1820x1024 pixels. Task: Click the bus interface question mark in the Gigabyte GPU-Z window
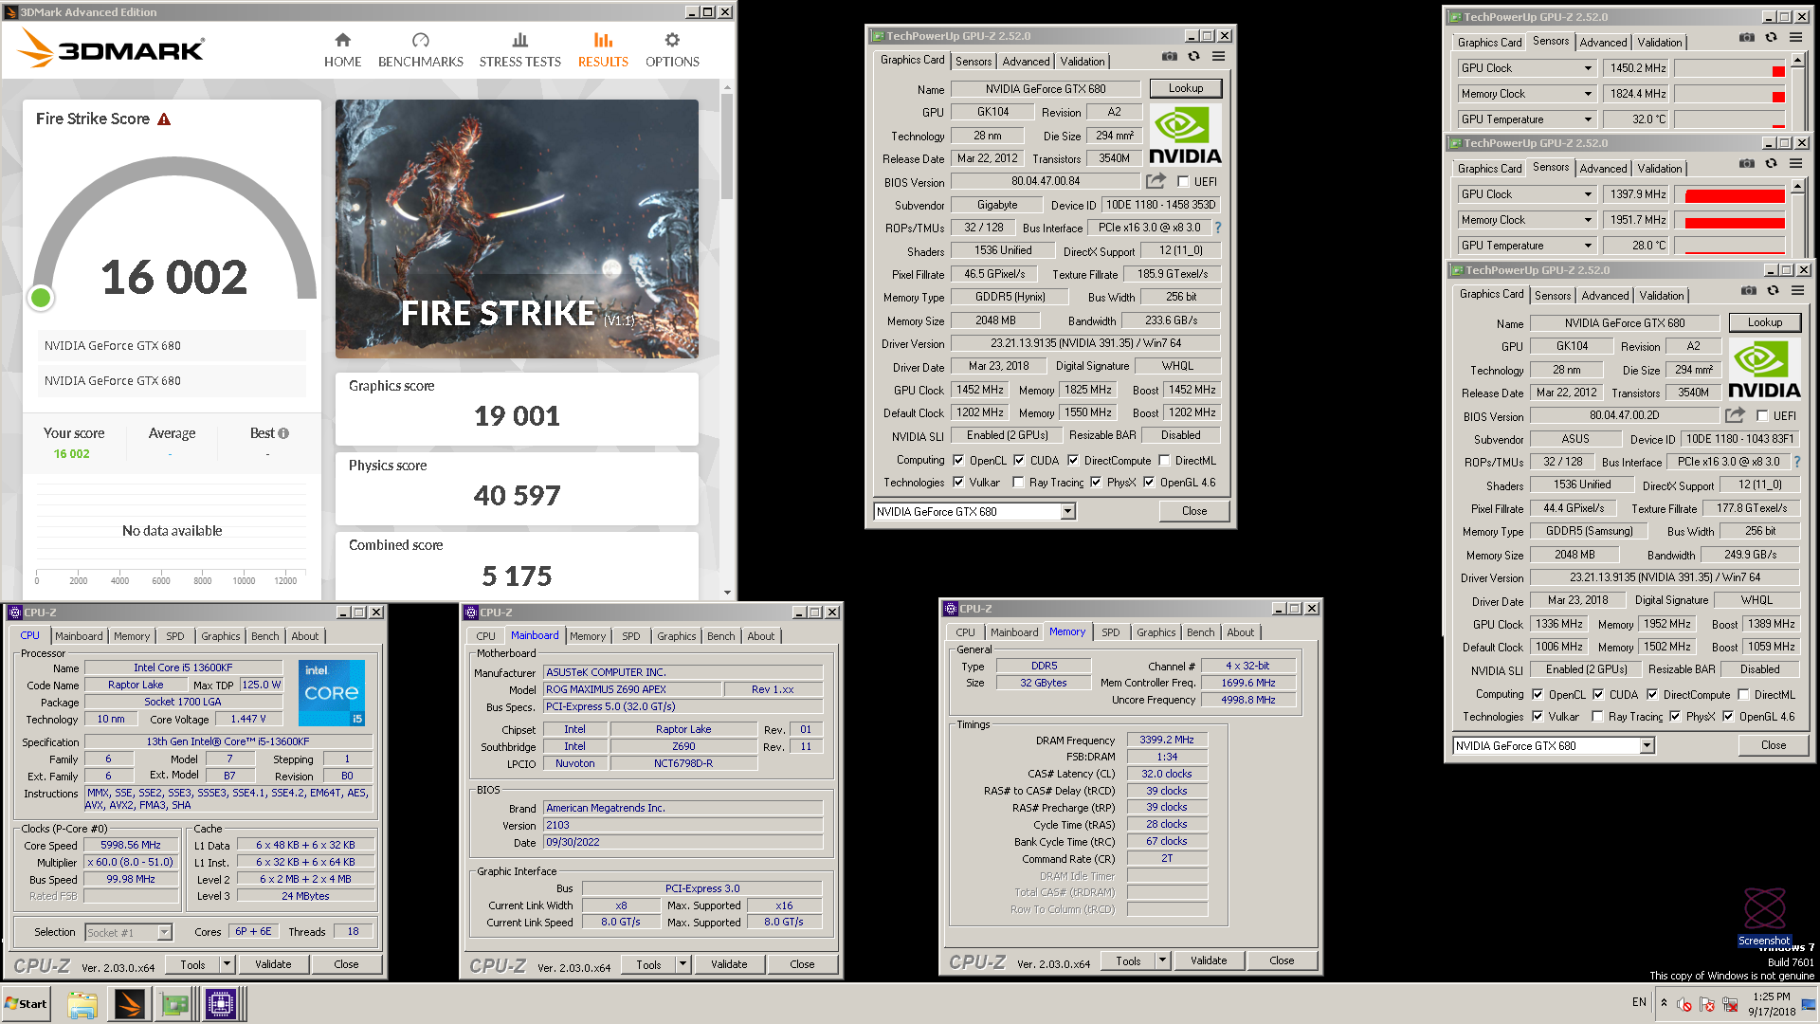1218,228
